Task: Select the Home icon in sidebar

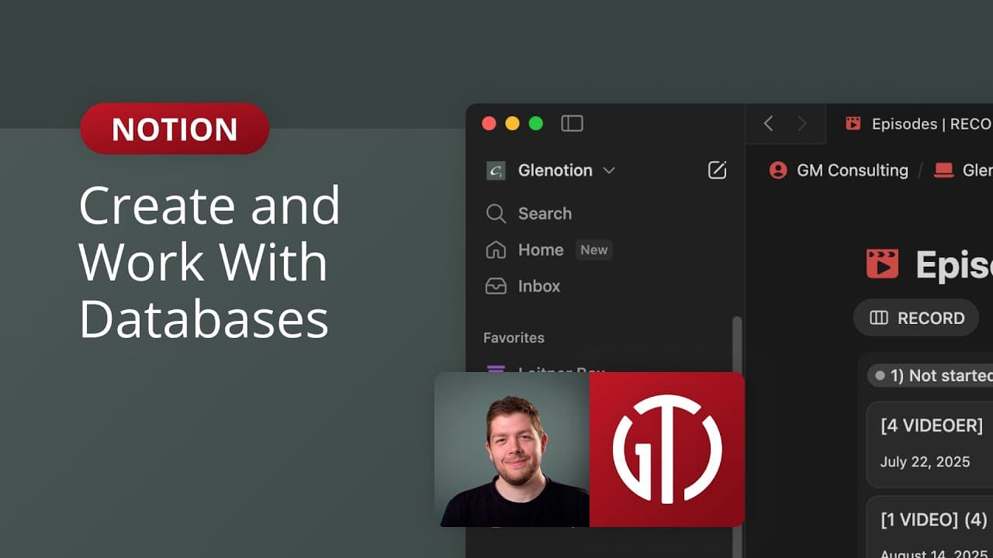Action: click(x=496, y=250)
